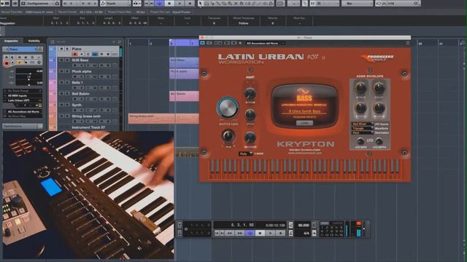Screen dimensions: 467x262
Task: Mute the SUB Bass track
Action: pos(61,60)
